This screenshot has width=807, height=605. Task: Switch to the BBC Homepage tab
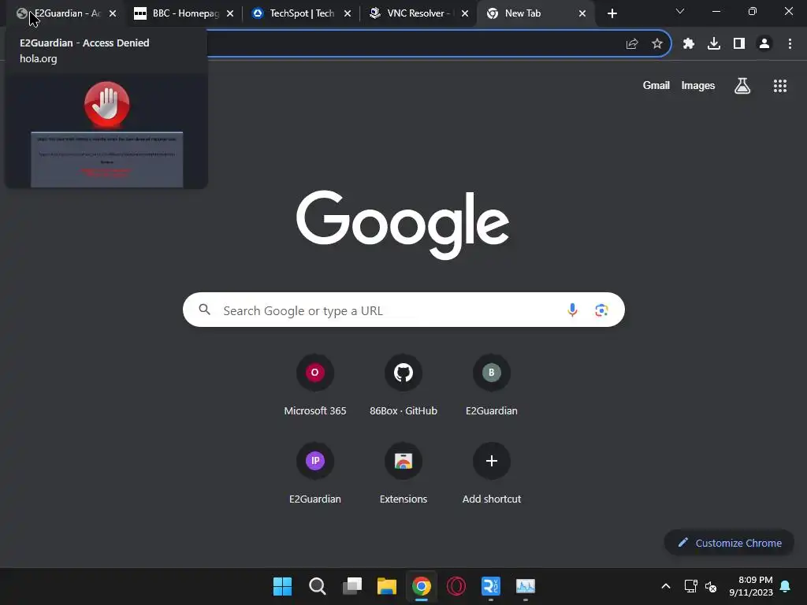point(183,13)
